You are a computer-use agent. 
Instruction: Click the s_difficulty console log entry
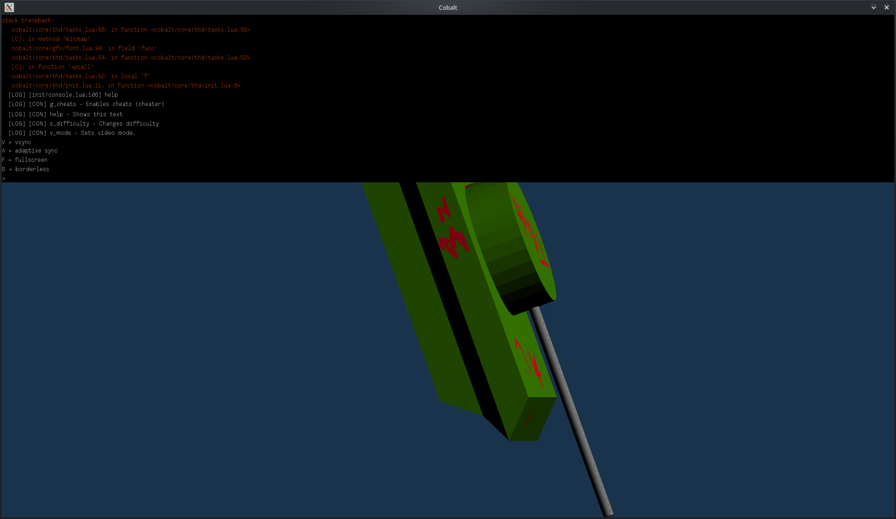84,124
